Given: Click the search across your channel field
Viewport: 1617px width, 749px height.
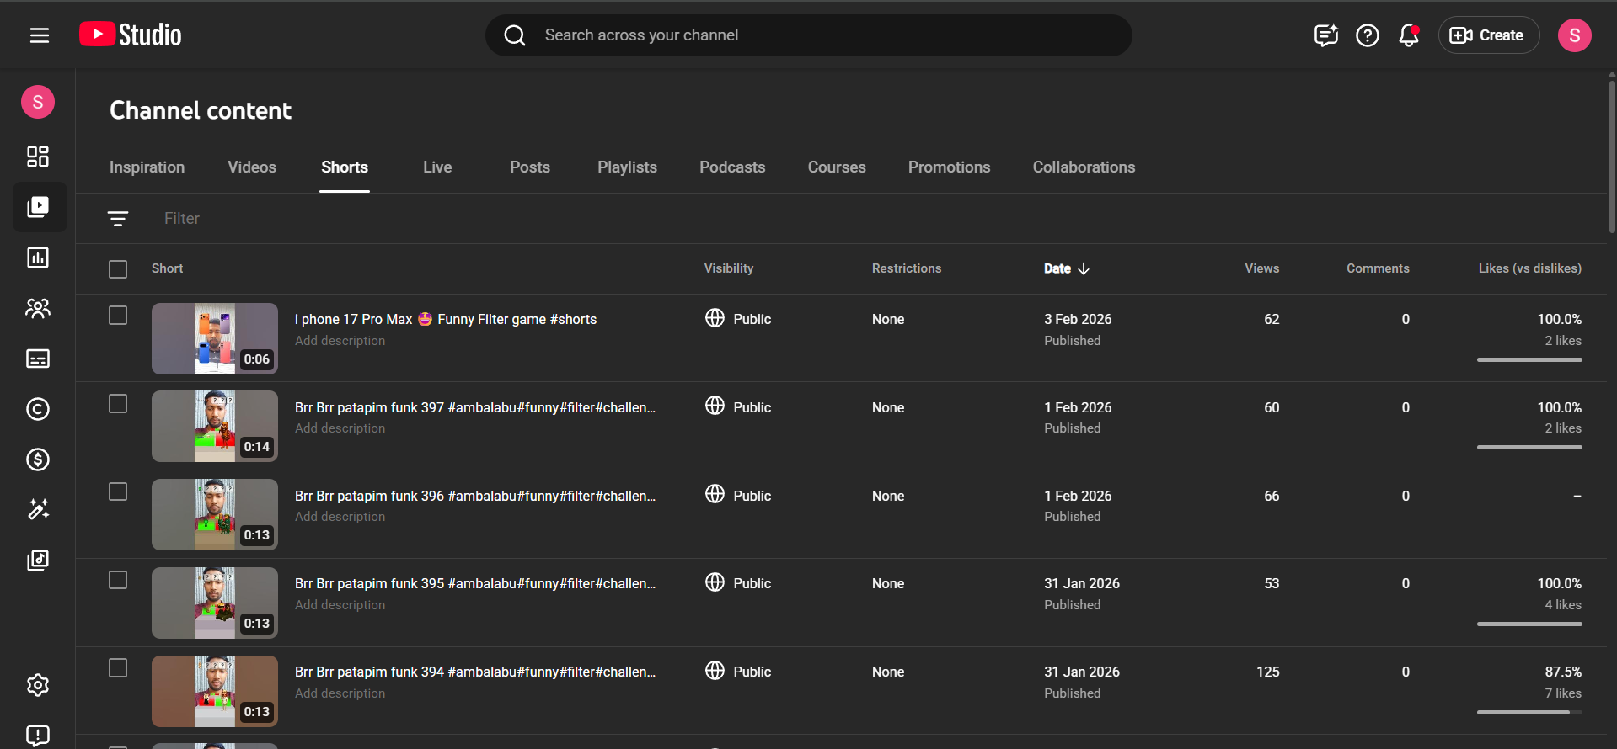Looking at the screenshot, I should (x=809, y=35).
